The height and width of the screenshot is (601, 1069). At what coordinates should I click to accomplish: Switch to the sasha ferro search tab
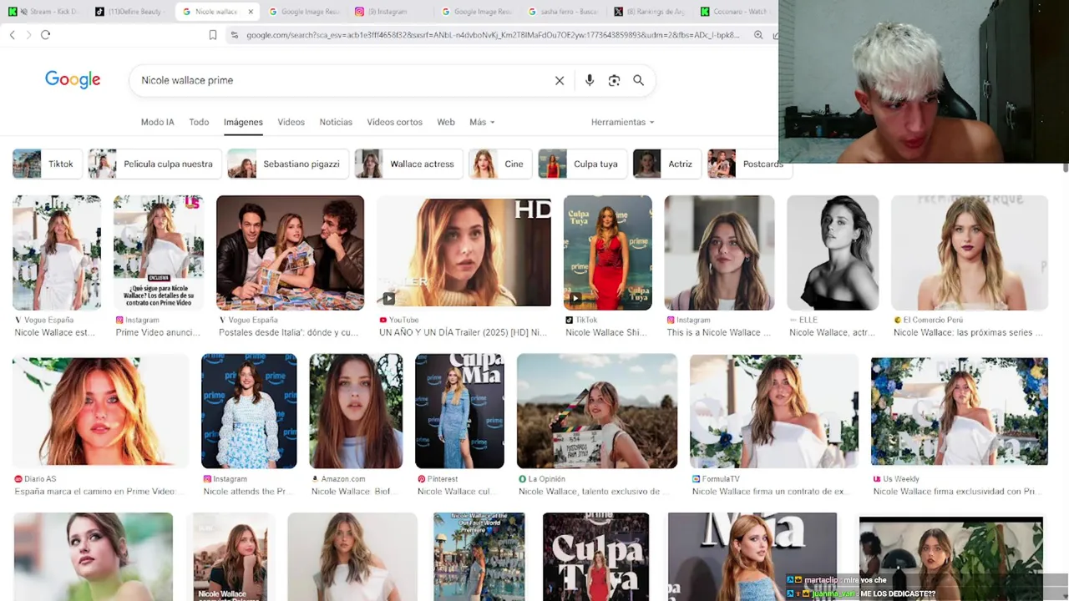coord(562,12)
